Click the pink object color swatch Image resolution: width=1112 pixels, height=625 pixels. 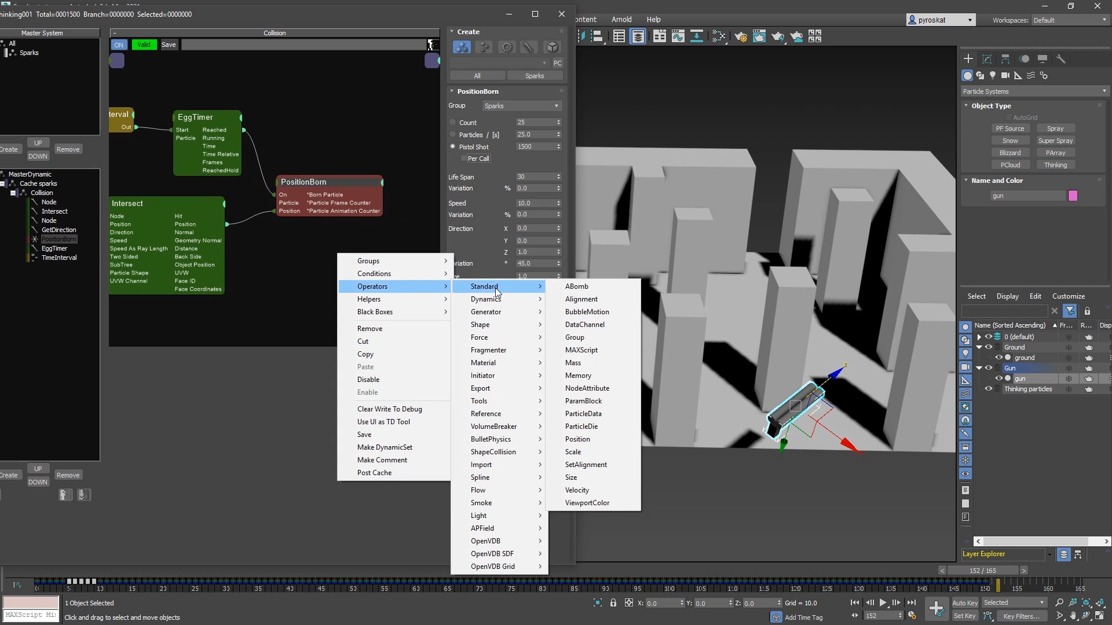pyautogui.click(x=1073, y=196)
